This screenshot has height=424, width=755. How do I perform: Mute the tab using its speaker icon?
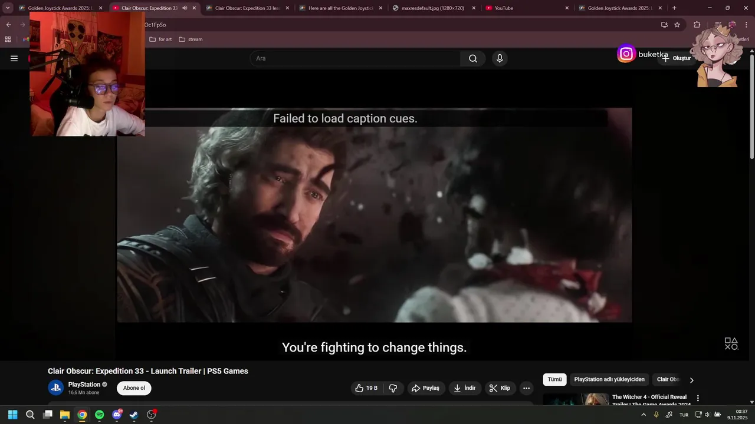(x=185, y=8)
